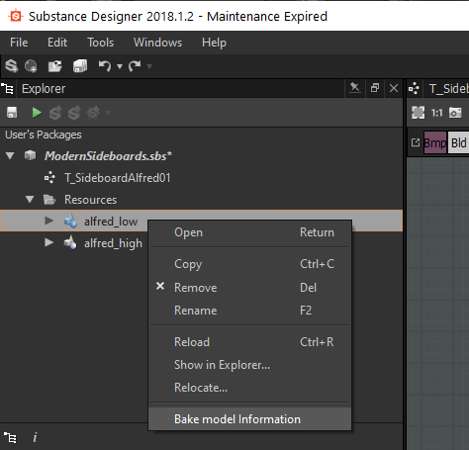
Task: Click the third grayed Substance icon
Action: pos(93,113)
